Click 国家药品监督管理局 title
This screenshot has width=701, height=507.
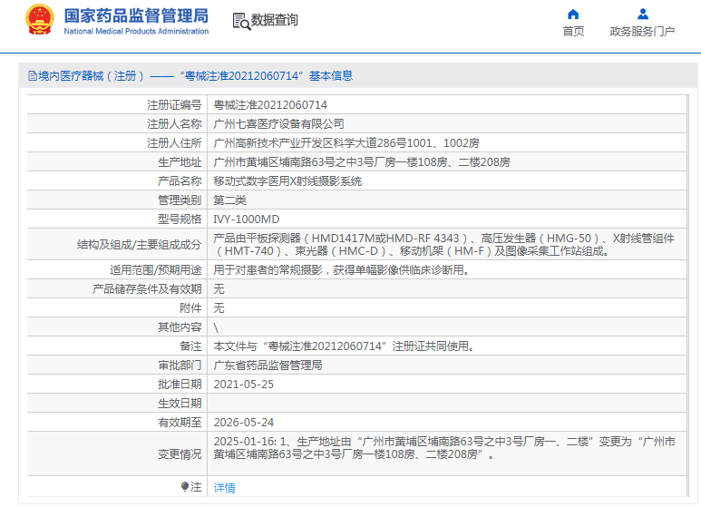pos(136,15)
